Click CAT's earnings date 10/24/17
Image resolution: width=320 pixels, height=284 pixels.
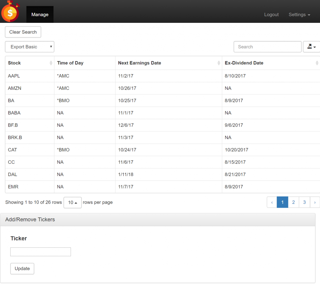pos(127,150)
